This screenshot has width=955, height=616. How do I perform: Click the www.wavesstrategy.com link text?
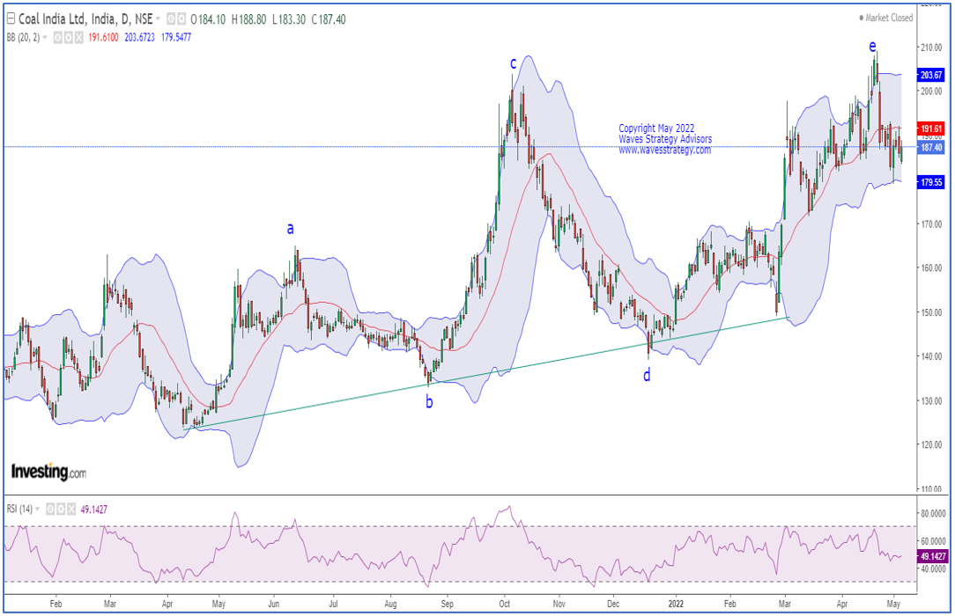[664, 150]
